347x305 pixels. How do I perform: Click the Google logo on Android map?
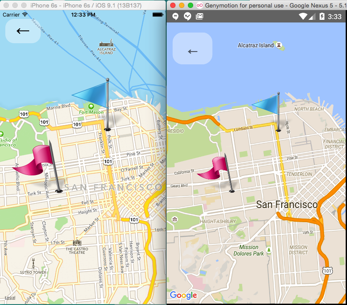(183, 295)
